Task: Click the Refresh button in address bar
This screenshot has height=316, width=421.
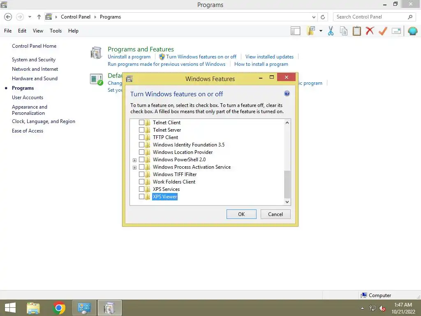Action: pos(323,17)
